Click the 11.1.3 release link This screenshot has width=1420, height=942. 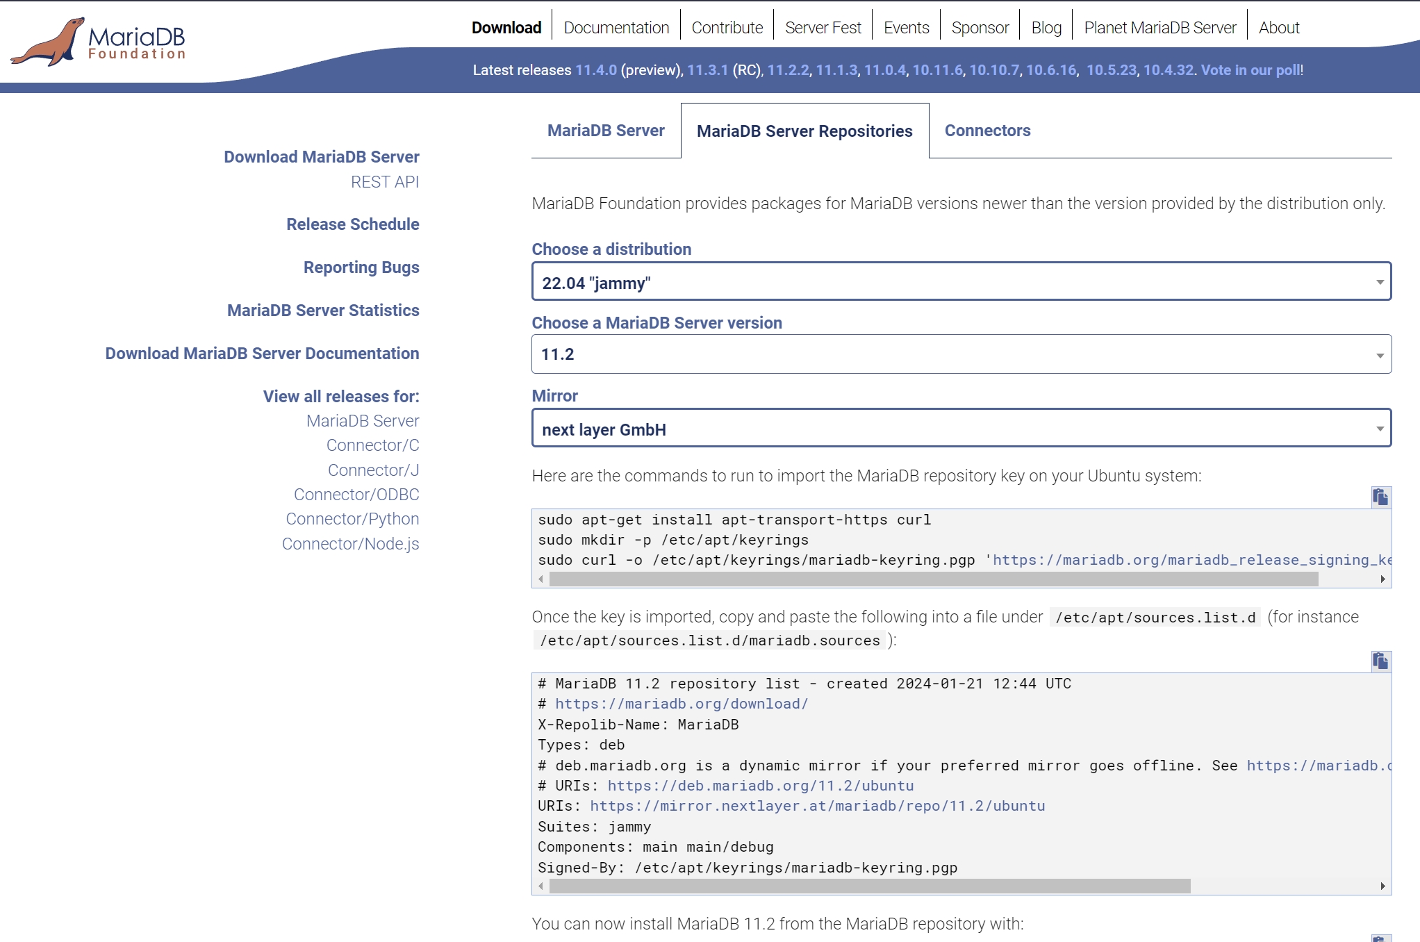click(836, 70)
